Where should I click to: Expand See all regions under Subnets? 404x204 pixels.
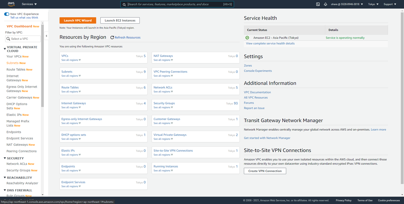71,76
